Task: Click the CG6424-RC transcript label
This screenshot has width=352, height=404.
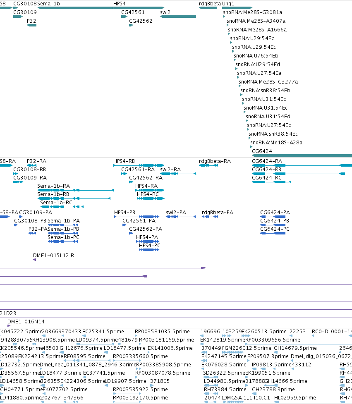Action: [267, 177]
